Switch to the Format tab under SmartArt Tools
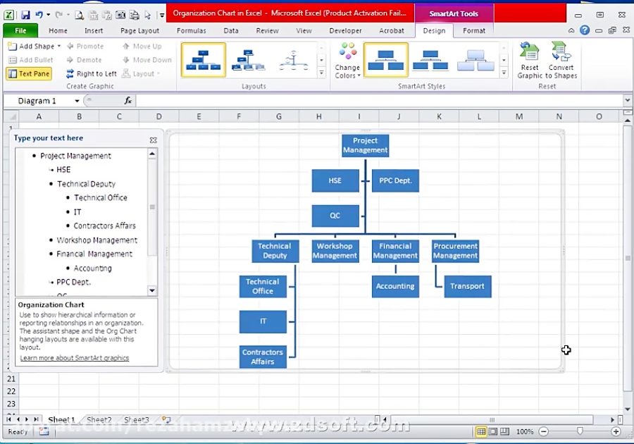634x444 pixels. pos(474,31)
